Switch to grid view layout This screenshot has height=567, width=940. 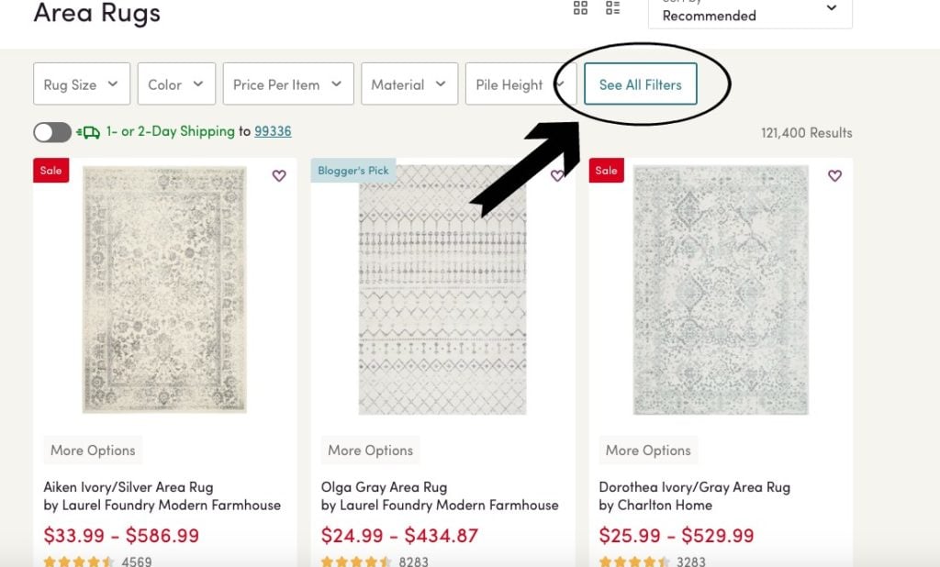(580, 8)
